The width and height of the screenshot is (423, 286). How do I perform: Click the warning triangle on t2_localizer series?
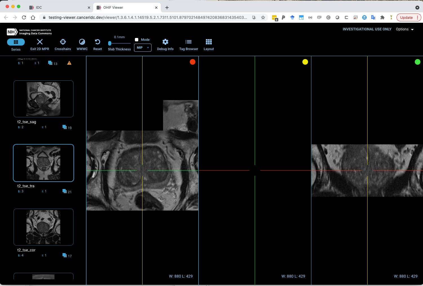(x=69, y=63)
